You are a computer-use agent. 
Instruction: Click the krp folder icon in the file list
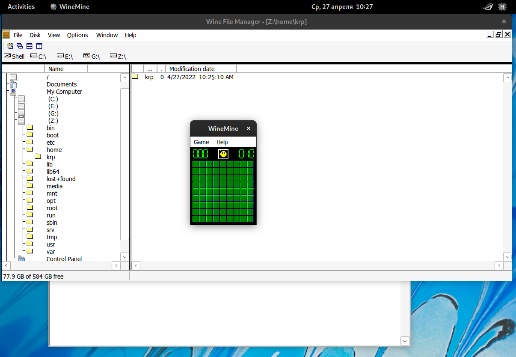[135, 77]
